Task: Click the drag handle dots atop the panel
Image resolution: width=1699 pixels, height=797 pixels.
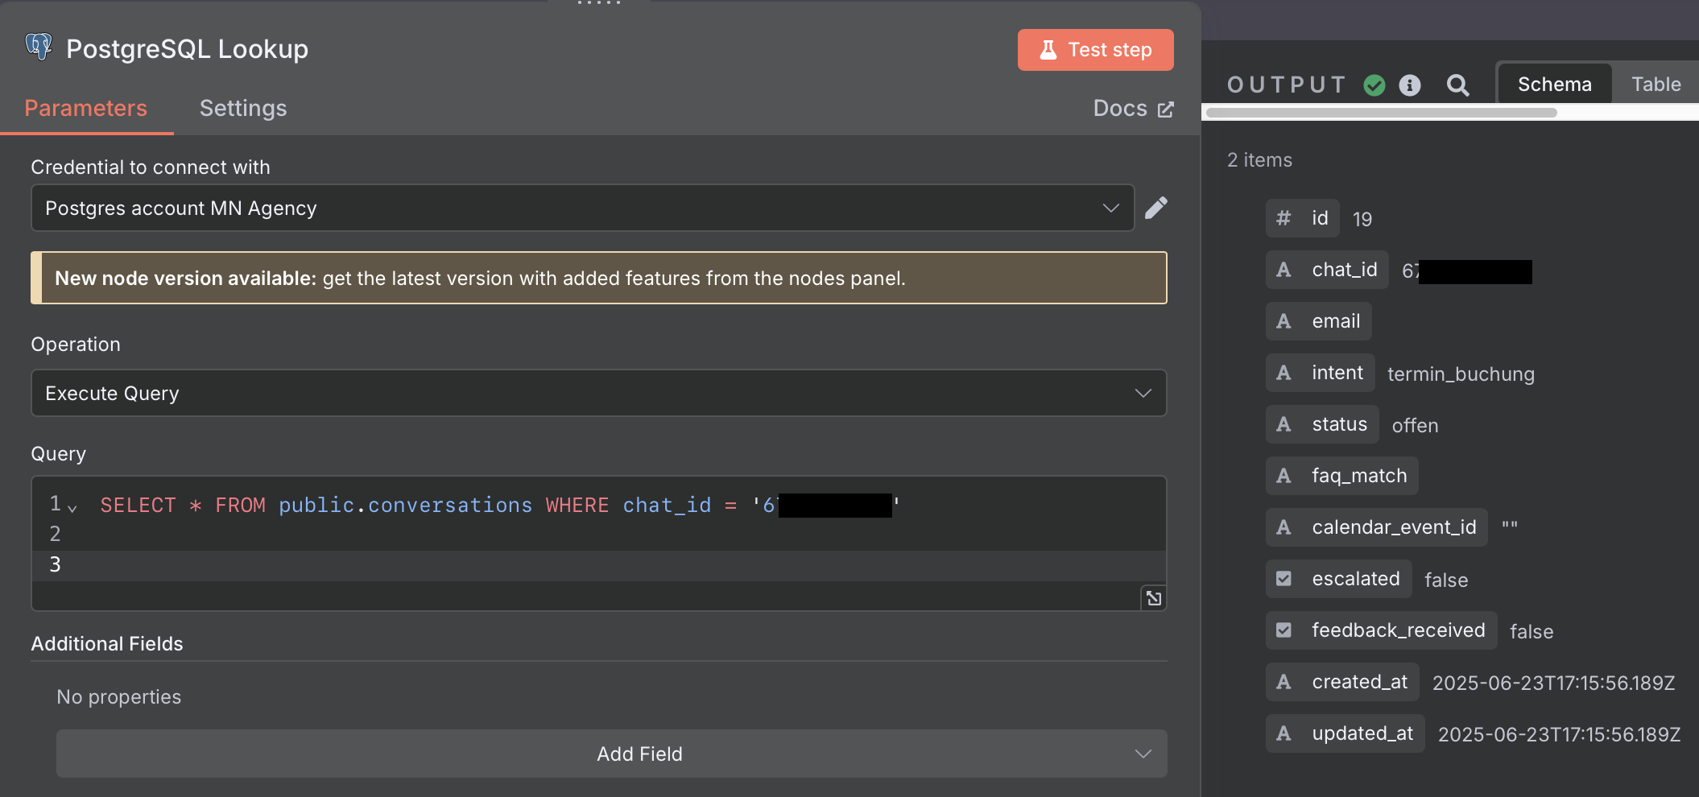Action: click(599, 3)
